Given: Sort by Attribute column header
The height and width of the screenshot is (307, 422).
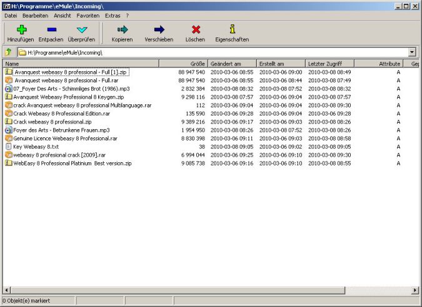Looking at the screenshot, I should tap(378, 64).
